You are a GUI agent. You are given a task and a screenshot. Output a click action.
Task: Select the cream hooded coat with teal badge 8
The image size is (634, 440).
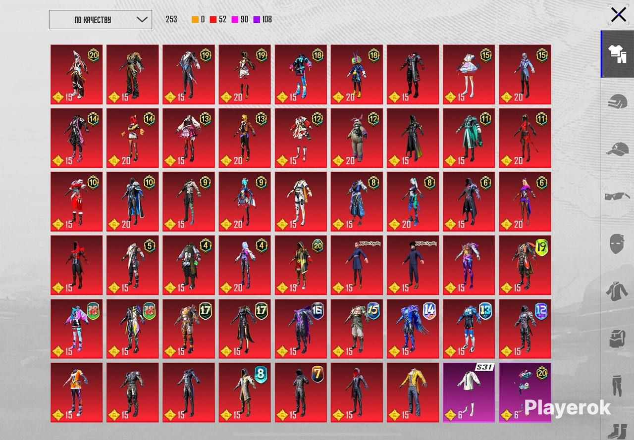pos(245,392)
